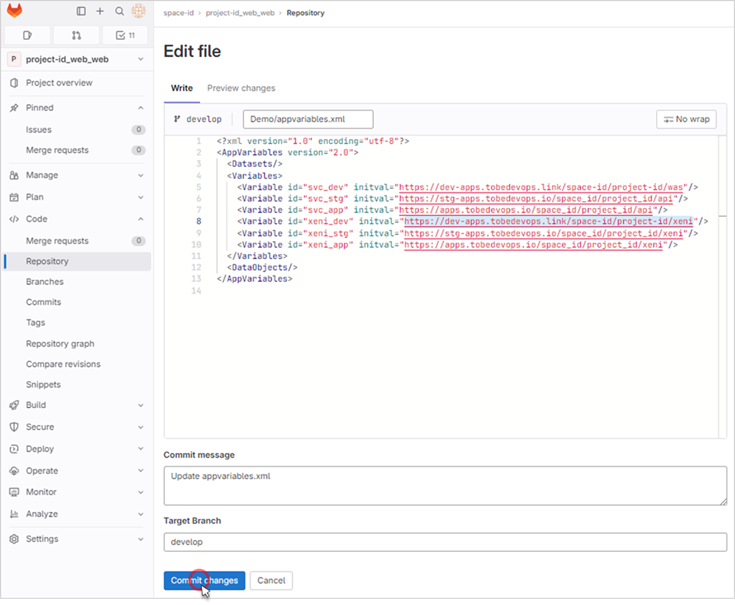Click the Monitor display icon
Viewport: 735px width, 605px height.
(x=14, y=492)
